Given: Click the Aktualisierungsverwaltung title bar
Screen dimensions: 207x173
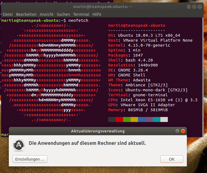Looking at the screenshot, I should coord(98,131).
